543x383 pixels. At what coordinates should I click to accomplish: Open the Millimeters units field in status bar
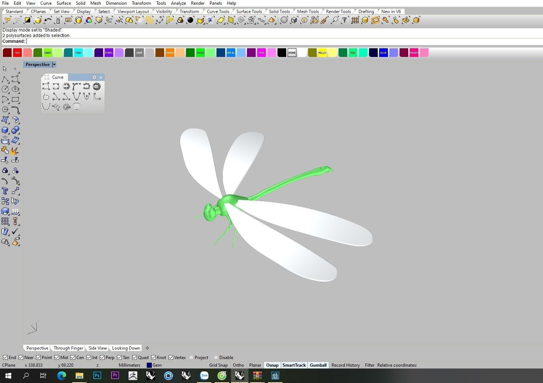pyautogui.click(x=129, y=365)
